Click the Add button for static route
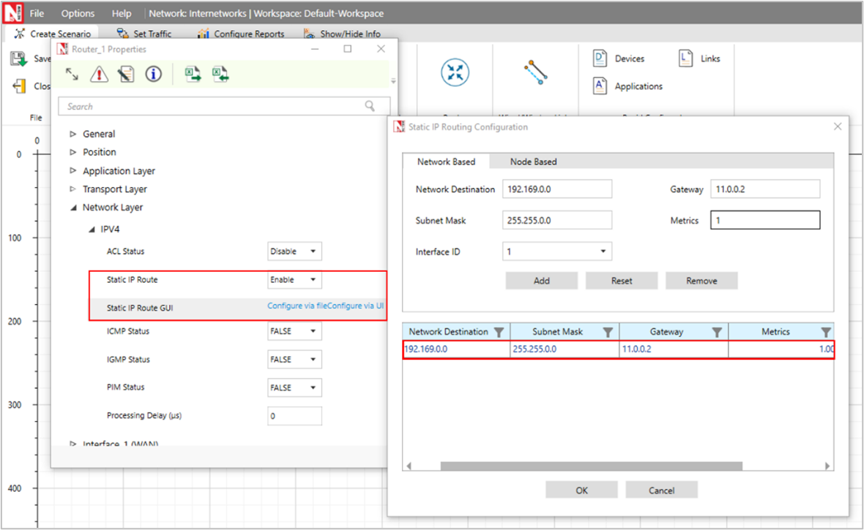The width and height of the screenshot is (864, 530). [541, 281]
